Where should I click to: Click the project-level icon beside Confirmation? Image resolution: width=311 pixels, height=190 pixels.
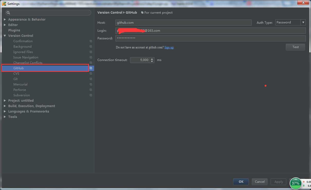coord(91,41)
